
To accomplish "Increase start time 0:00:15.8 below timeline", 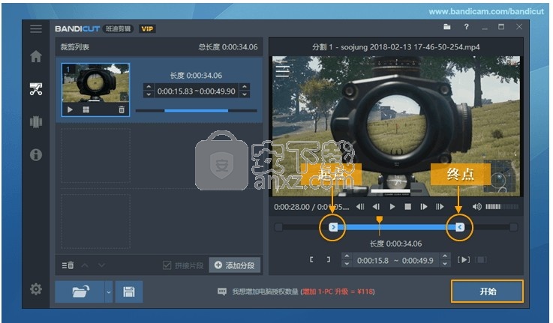I will [x=347, y=256].
